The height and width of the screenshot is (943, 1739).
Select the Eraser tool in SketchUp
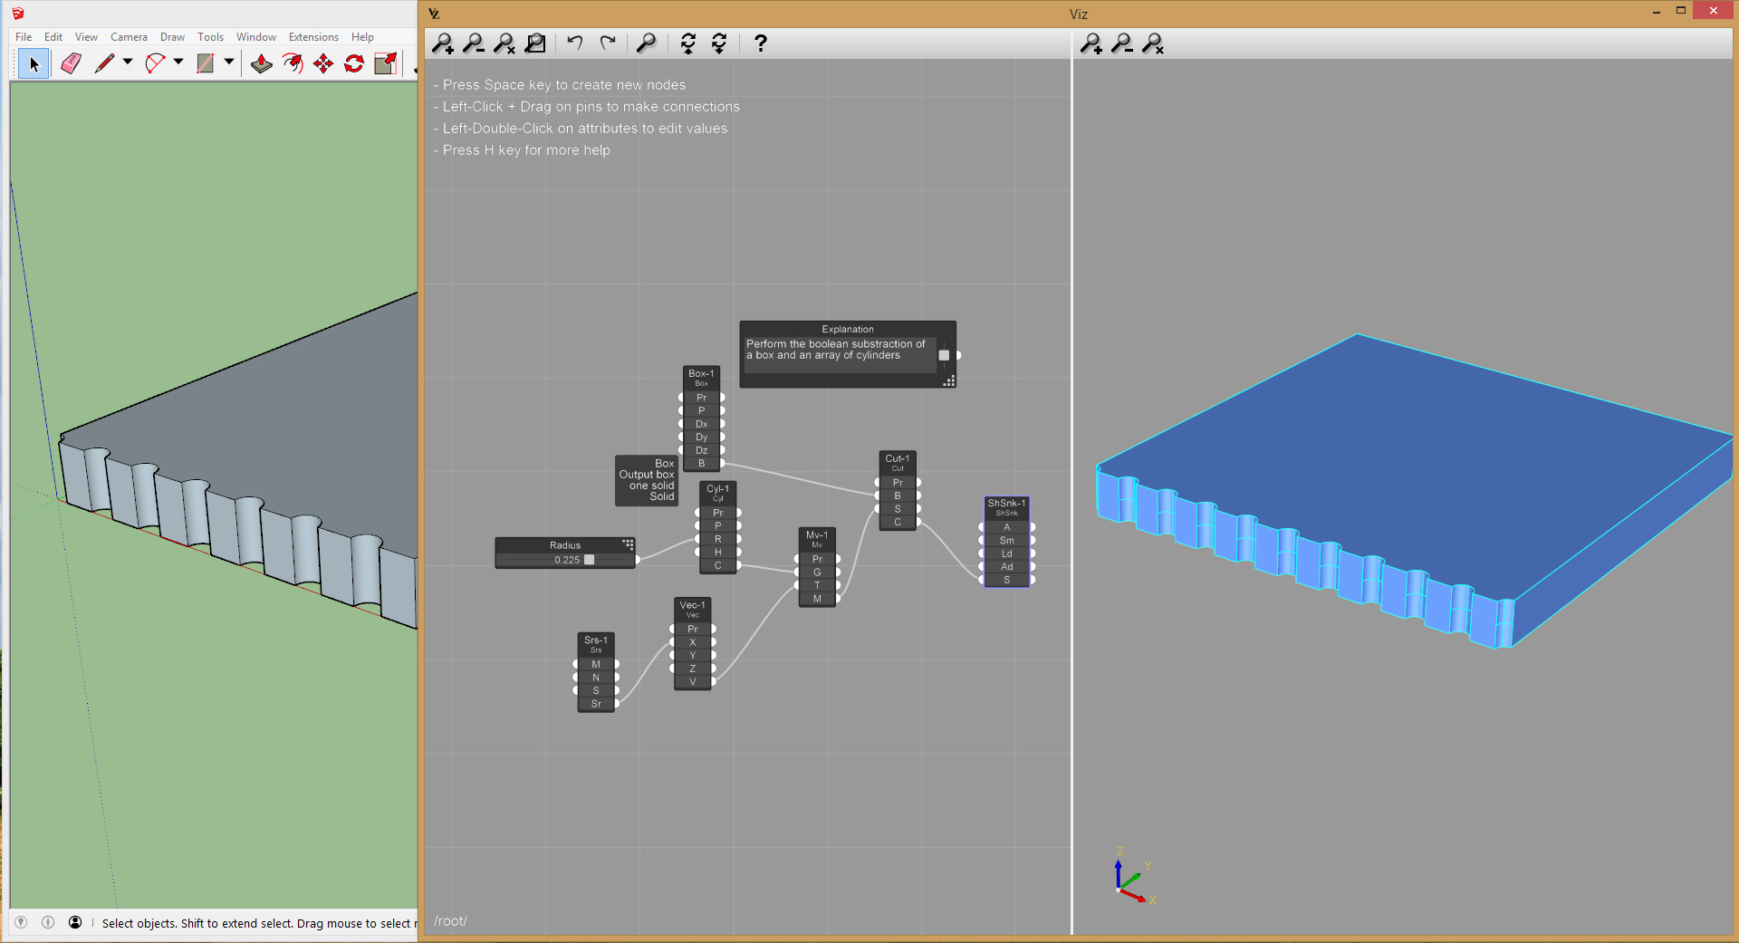tap(71, 63)
